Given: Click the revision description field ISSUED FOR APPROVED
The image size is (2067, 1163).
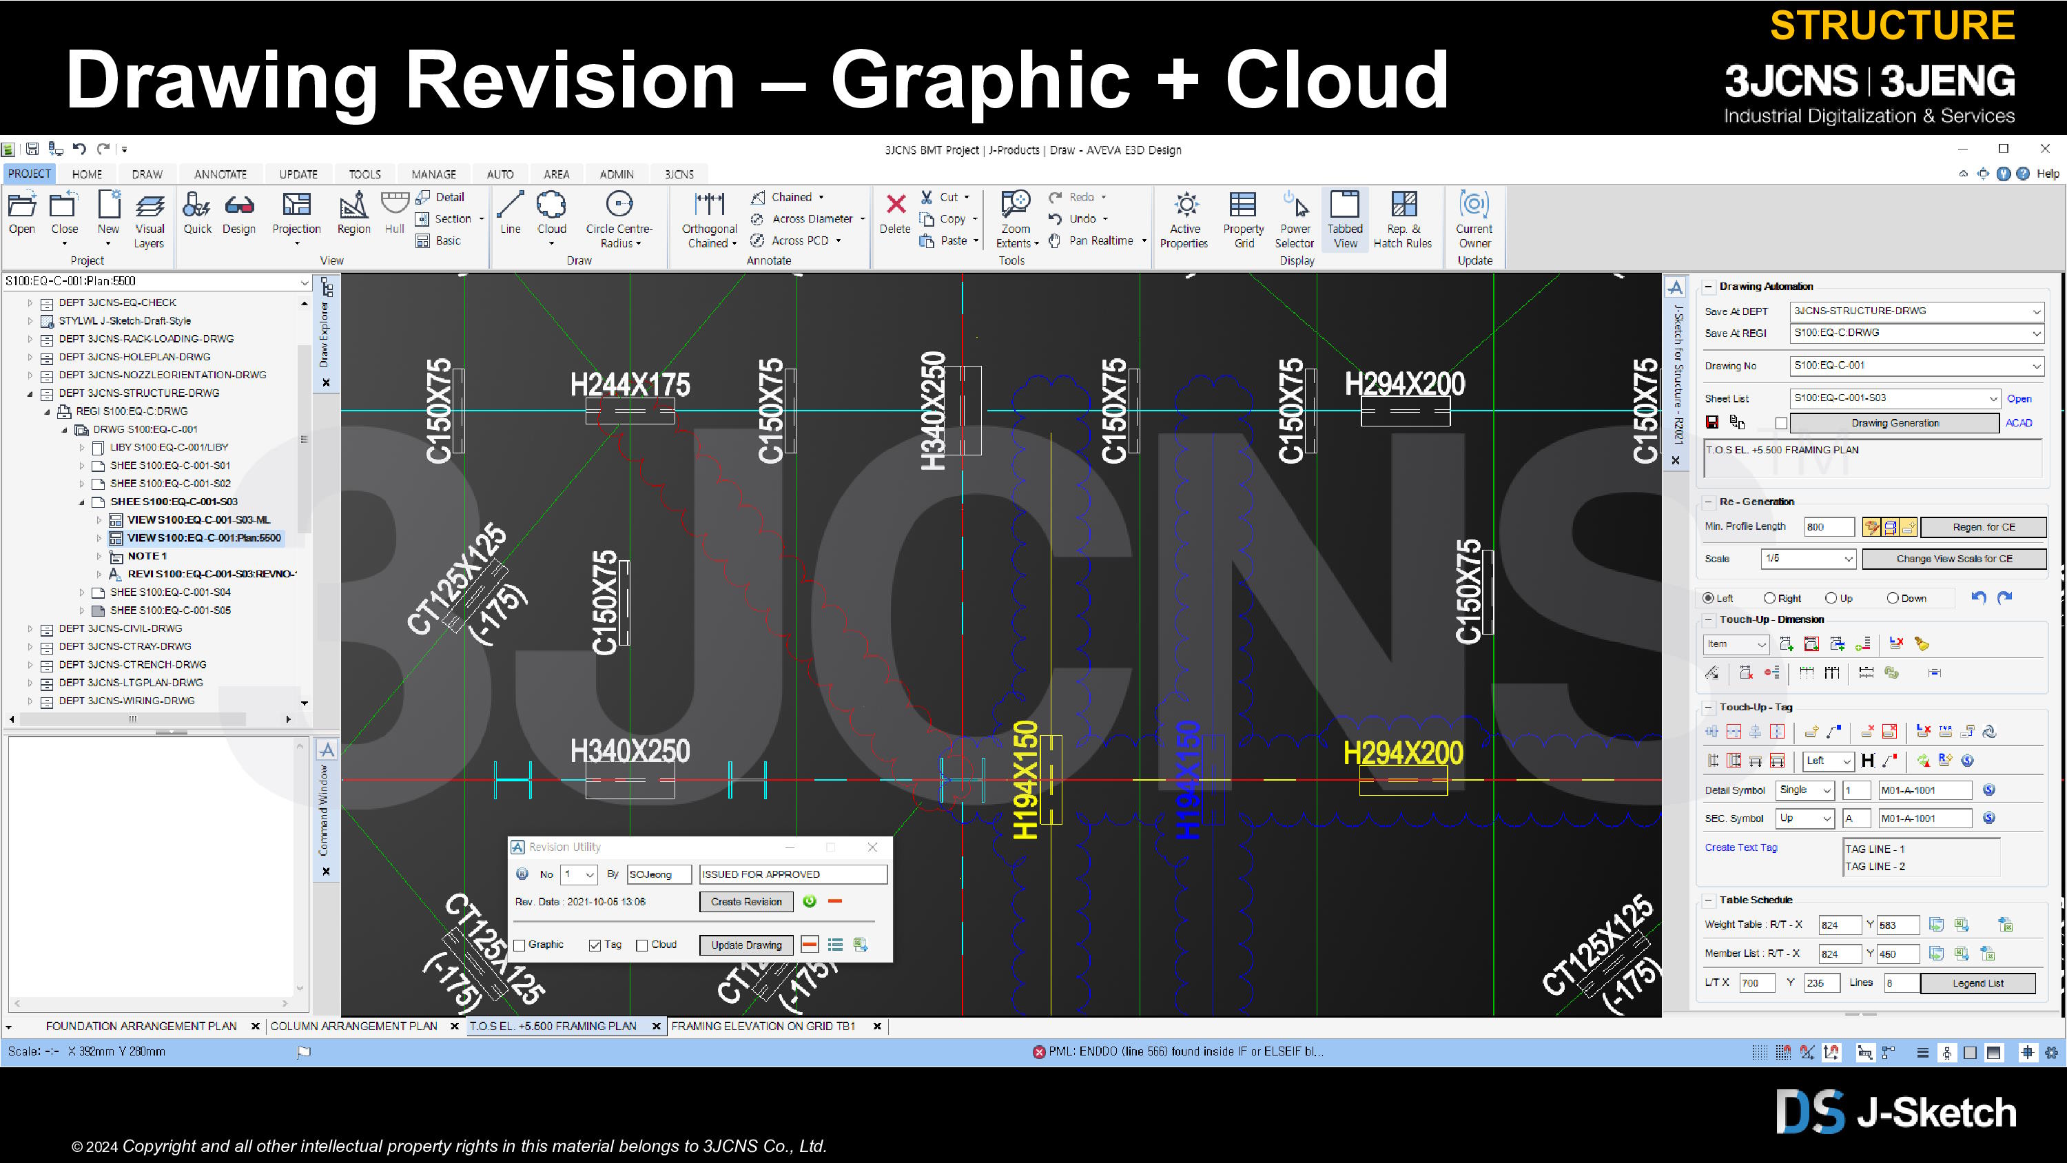Looking at the screenshot, I should click(x=793, y=875).
